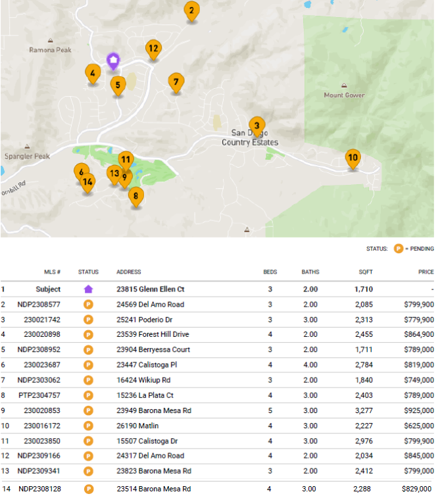Click pending status icon for 23447 Calistoga Pl
This screenshot has height=496, width=438.
coord(88,364)
